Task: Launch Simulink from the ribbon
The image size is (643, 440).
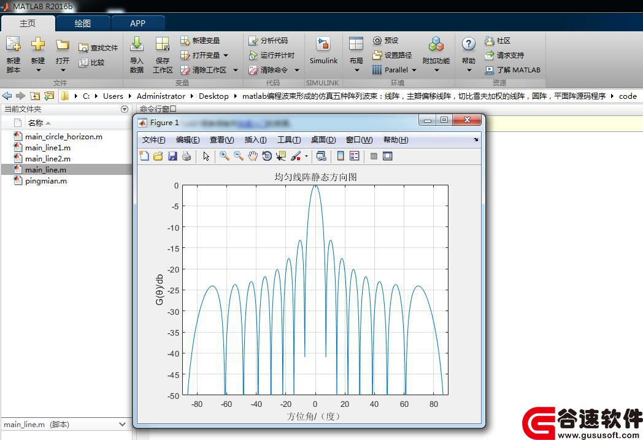Action: 323,50
